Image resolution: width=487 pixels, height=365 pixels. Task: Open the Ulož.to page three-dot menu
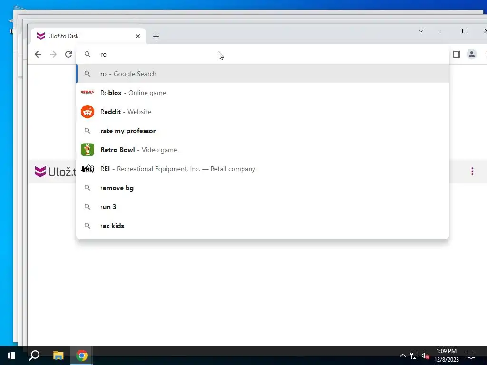[472, 171]
